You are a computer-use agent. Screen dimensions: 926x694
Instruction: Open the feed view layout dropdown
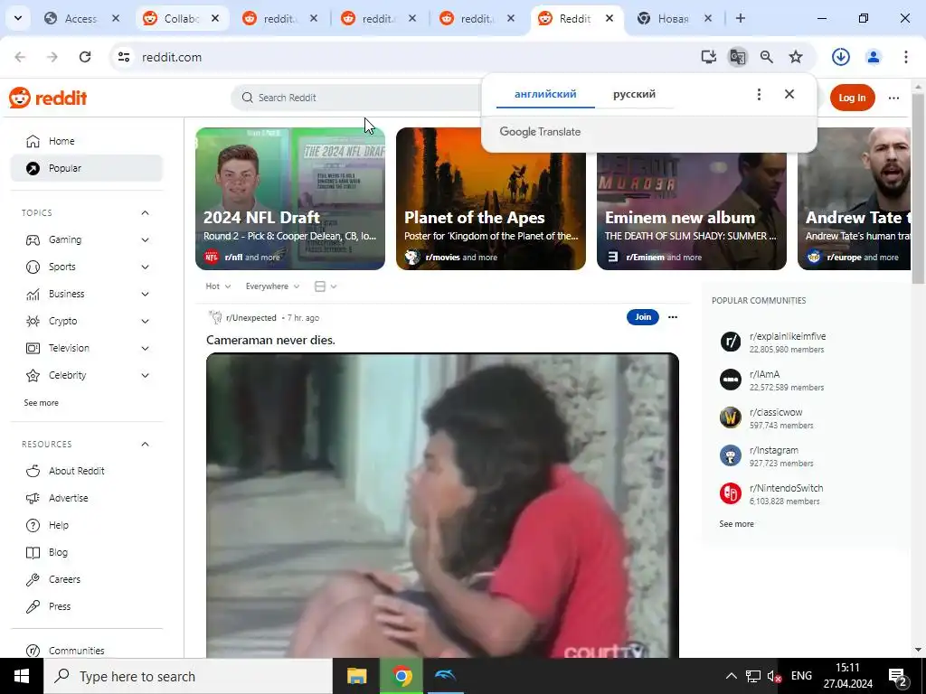(x=326, y=286)
